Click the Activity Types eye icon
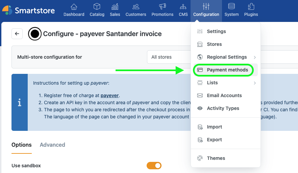This screenshot has height=173, width=298. point(200,108)
